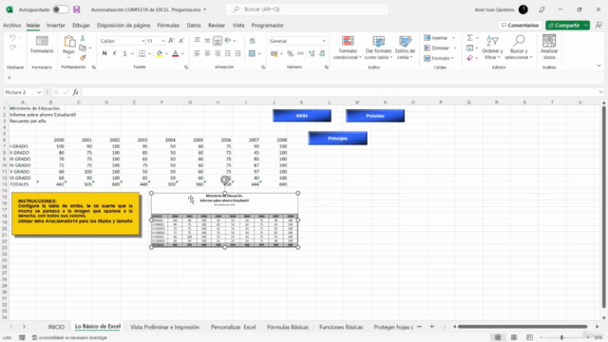Toggle align left button
Screen dimensions: 608x342
198,53
